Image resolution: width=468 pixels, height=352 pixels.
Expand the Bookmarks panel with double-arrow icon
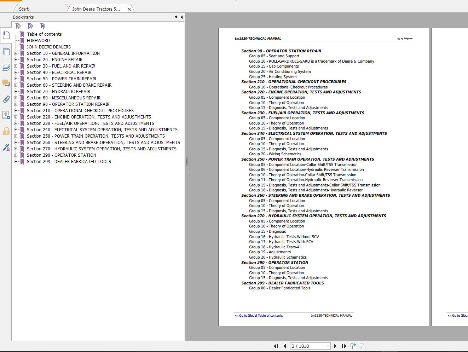pos(176,17)
